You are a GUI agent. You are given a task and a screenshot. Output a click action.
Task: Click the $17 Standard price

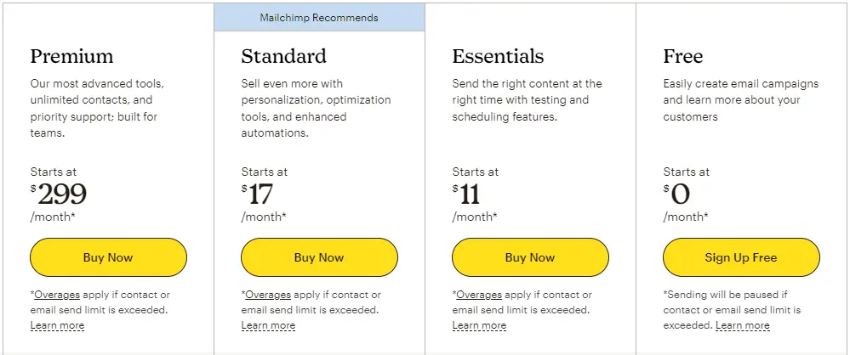tap(258, 194)
